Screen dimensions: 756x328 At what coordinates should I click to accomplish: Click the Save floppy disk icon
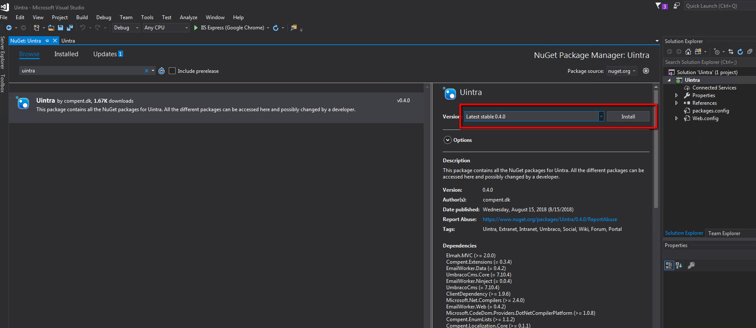61,28
